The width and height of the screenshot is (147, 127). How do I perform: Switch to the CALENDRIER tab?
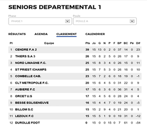(x=95, y=34)
